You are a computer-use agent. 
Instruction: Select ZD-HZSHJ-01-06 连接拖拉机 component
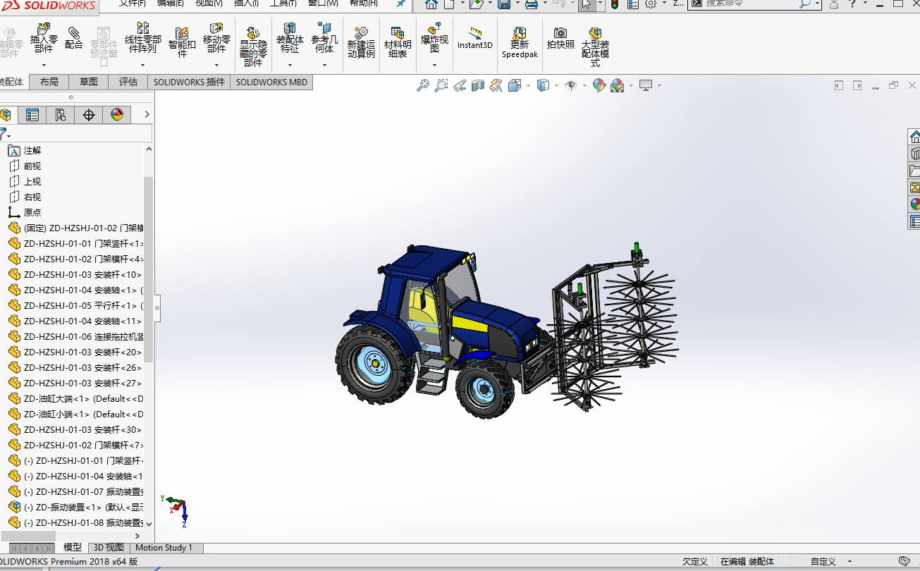75,337
